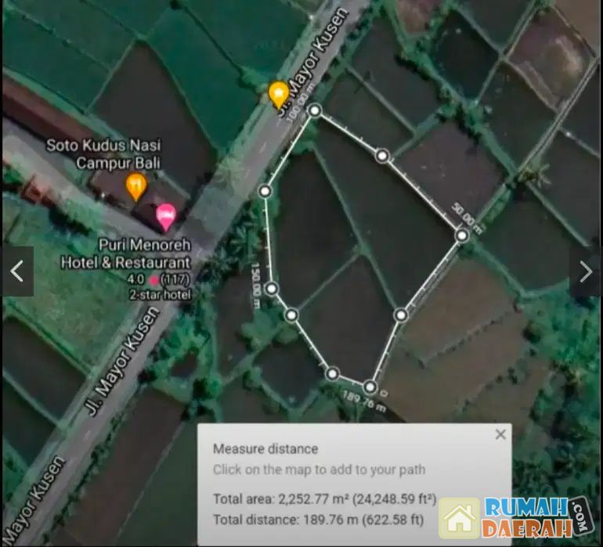The width and height of the screenshot is (603, 547).
Task: Click the path endpoint next to 189.76 m label
Action: click(370, 386)
